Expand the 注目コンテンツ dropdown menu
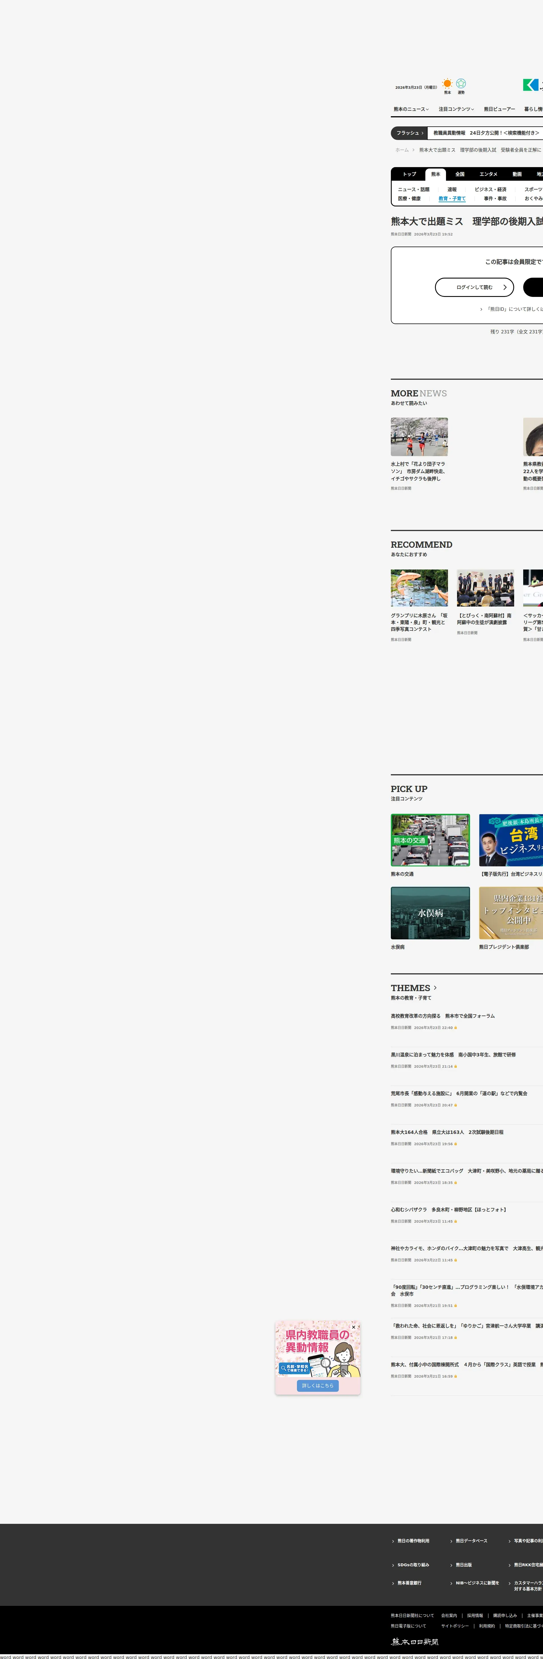543x1659 pixels. (x=456, y=109)
